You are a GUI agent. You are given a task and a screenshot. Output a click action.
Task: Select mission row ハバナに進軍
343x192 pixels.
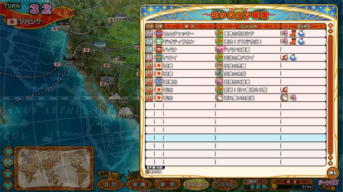click(x=236, y=49)
